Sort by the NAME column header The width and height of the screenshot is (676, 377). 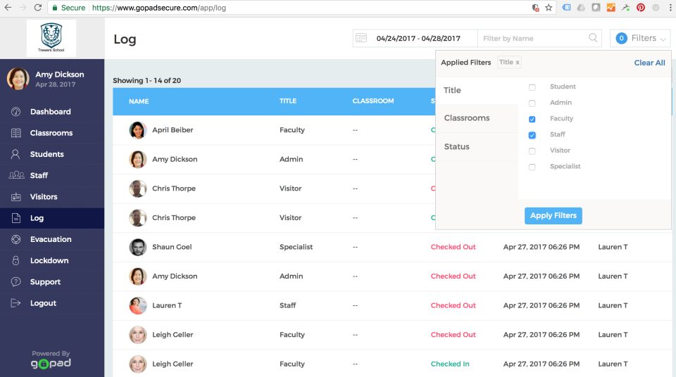pos(139,101)
